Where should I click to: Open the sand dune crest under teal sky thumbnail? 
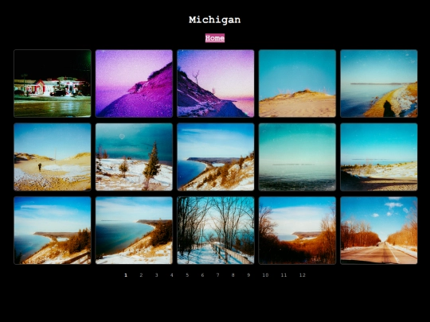pyautogui.click(x=297, y=83)
